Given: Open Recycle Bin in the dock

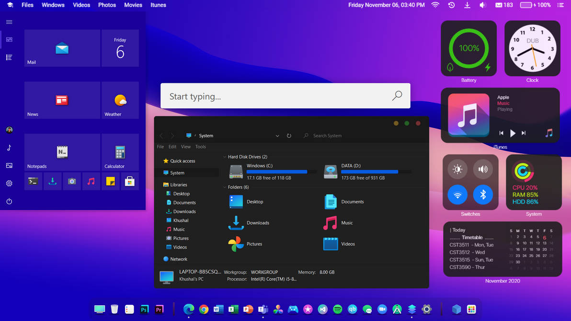Looking at the screenshot, I should pos(114,310).
